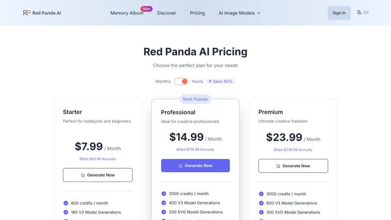The height and width of the screenshot is (220, 391).
Task: Click the cart icon on the Professional plan button
Action: pos(180,166)
